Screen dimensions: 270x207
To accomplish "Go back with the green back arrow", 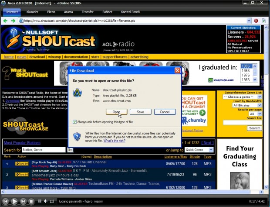I will pyautogui.click(x=5, y=21).
